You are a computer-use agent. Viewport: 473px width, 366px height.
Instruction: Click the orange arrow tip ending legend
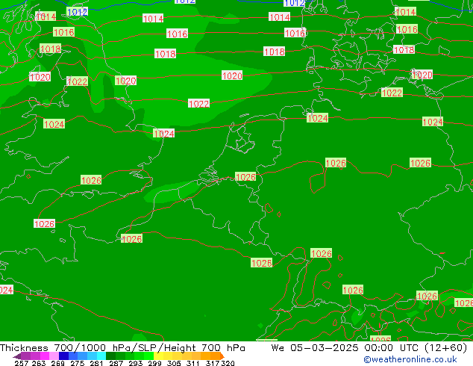(x=222, y=356)
